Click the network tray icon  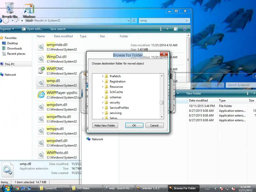point(227,188)
